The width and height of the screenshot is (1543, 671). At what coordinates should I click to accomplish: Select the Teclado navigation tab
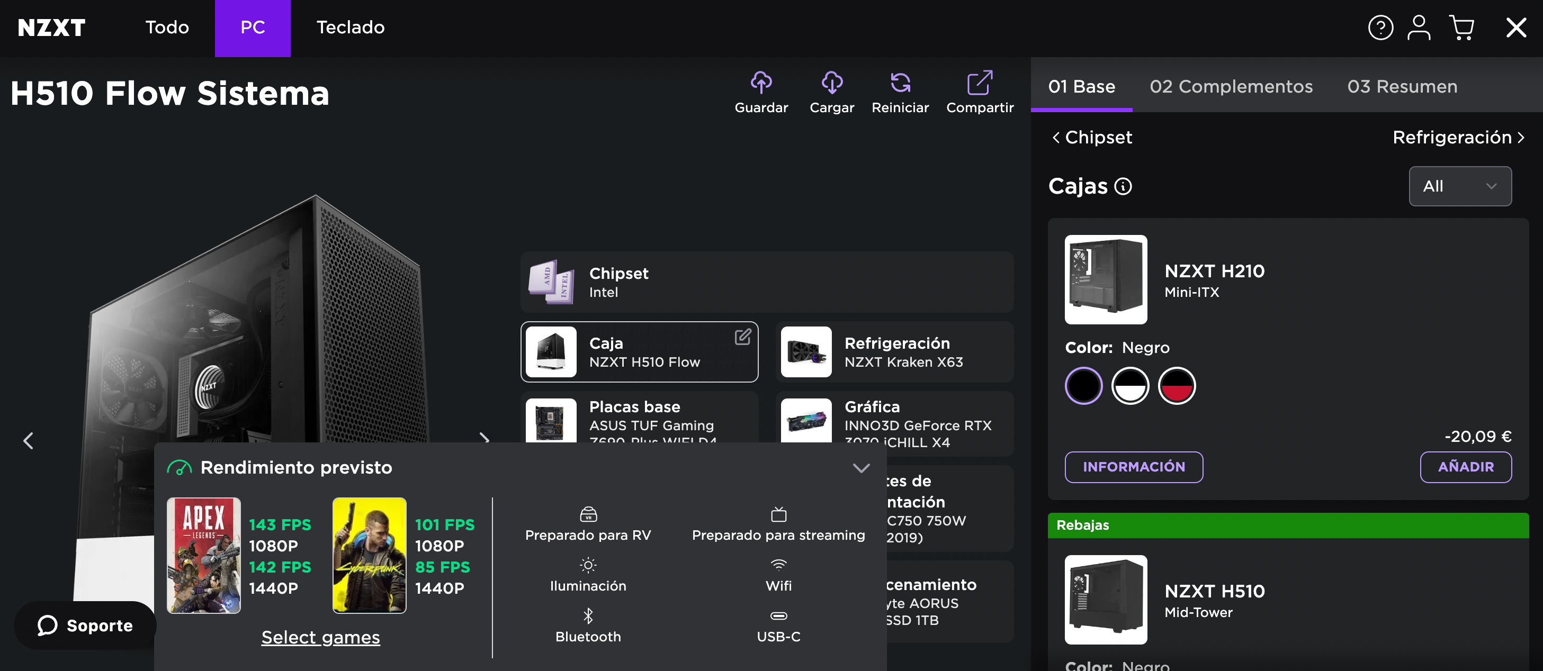[351, 28]
